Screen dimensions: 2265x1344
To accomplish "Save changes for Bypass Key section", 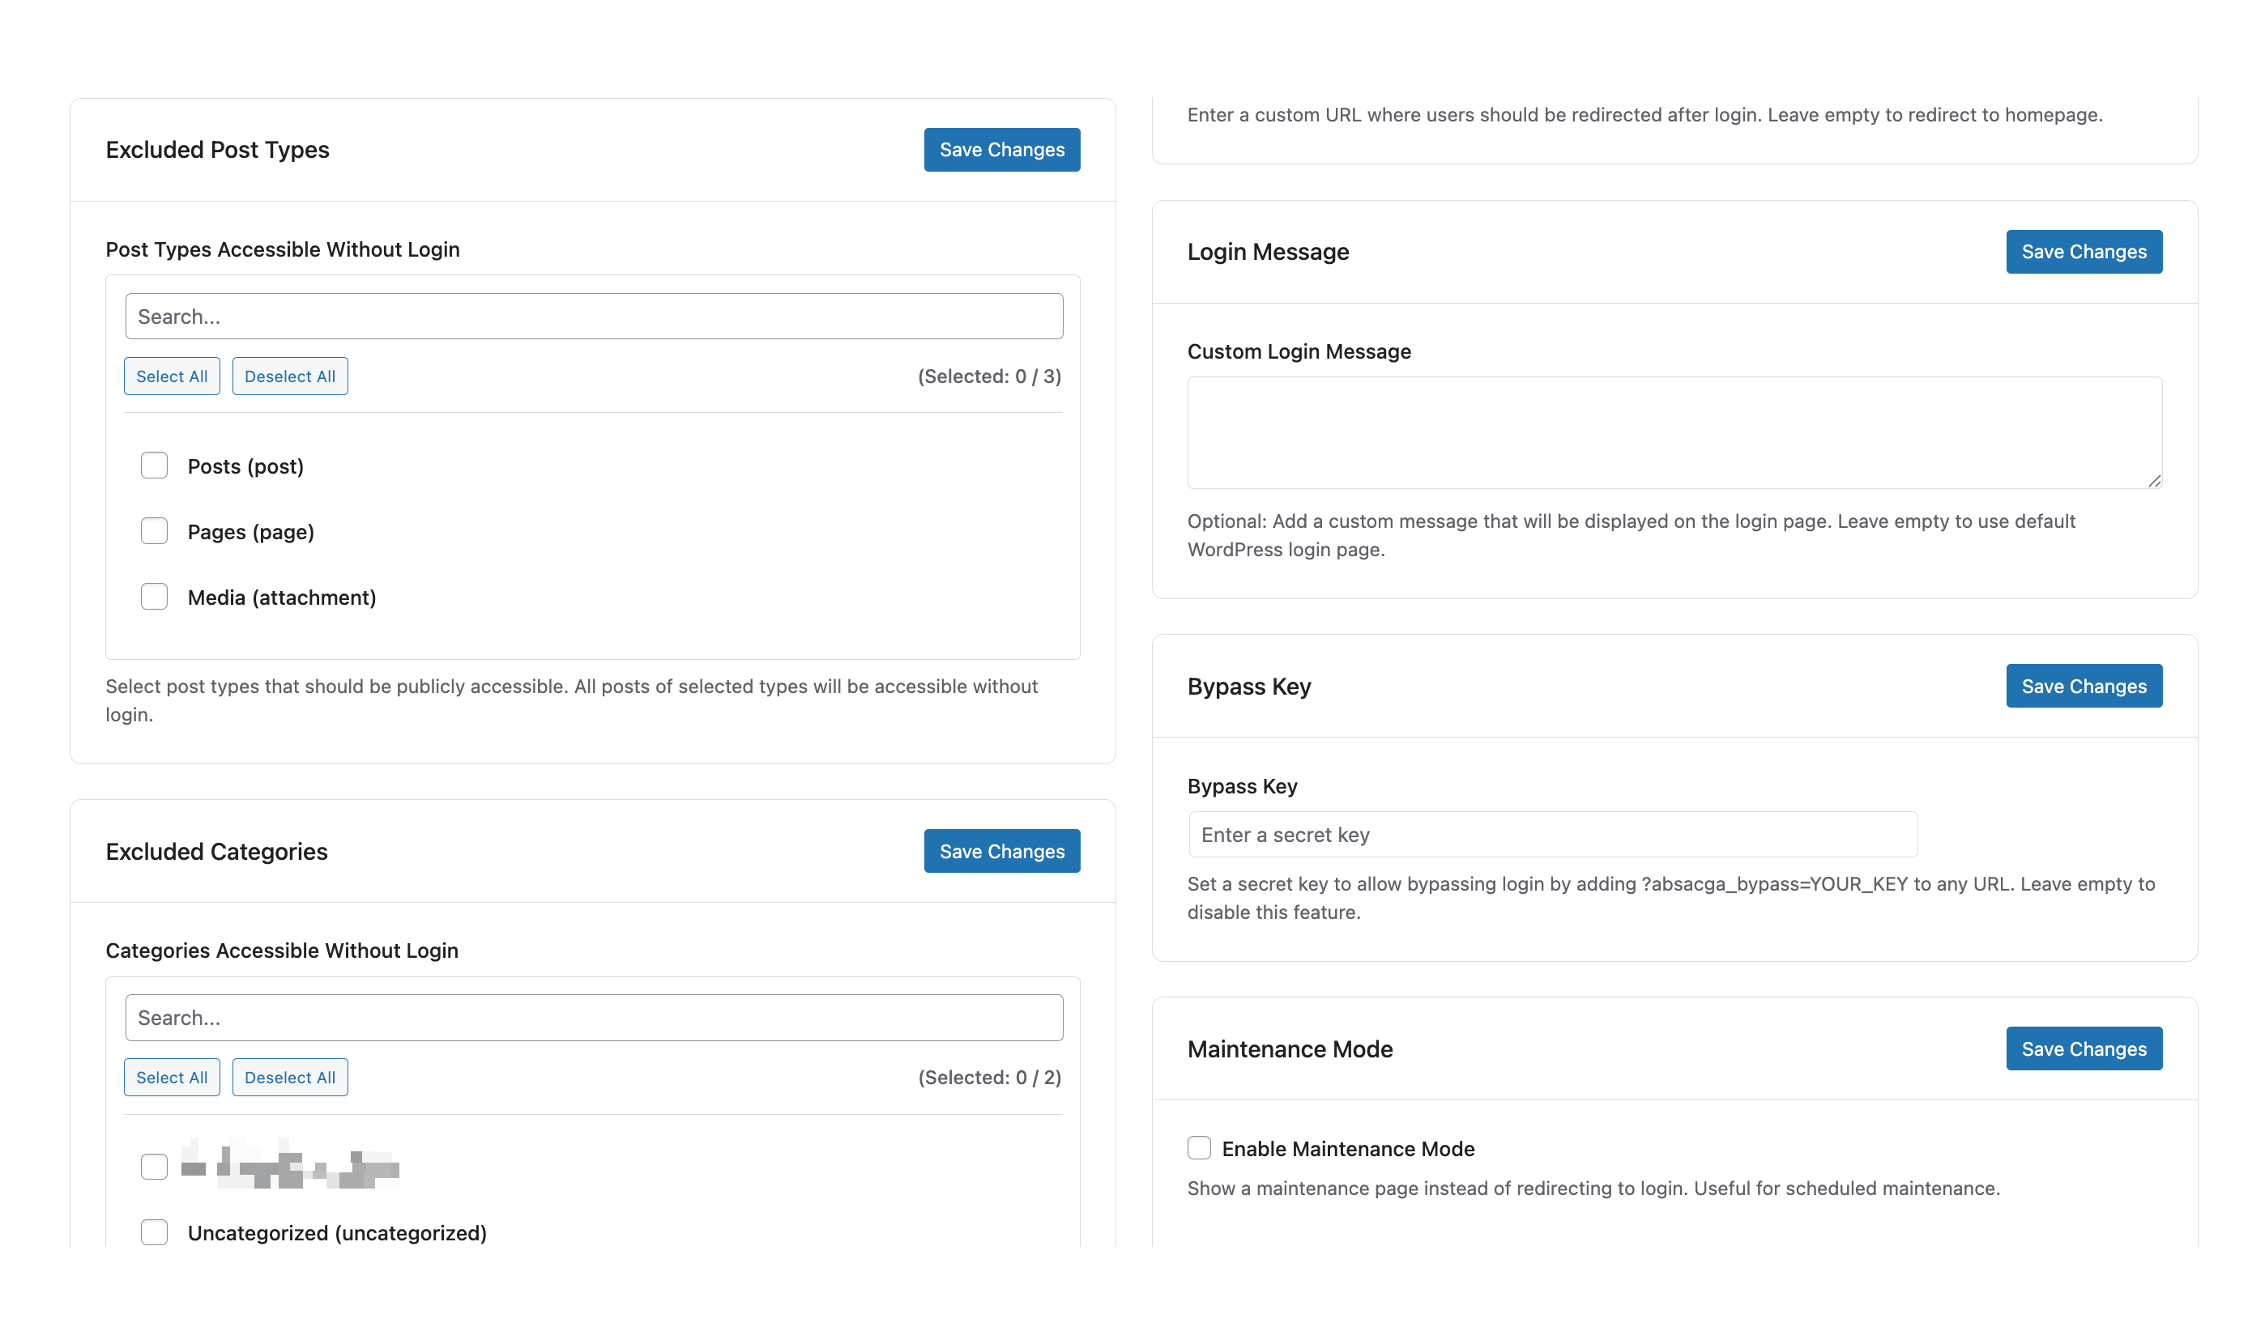I will tap(2083, 687).
